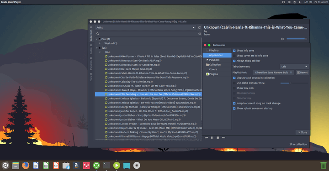This screenshot has height=171, width=329.
Task: Pause the current track
Action: click(212, 138)
